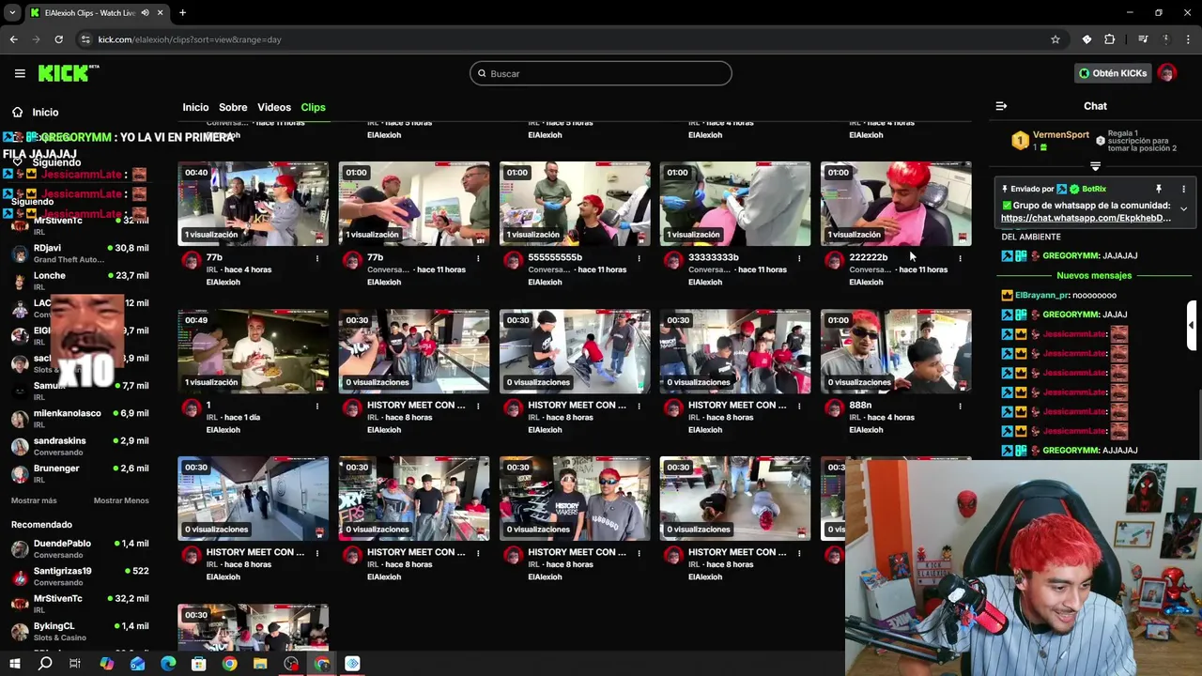
Task: Click the channel avatar beside clip 555555555b
Action: coord(513,261)
